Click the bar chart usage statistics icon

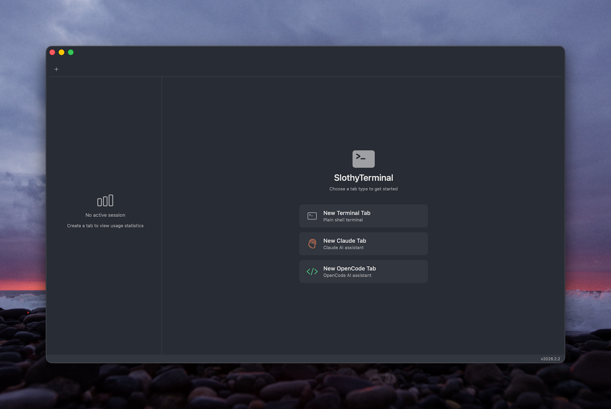coord(105,200)
